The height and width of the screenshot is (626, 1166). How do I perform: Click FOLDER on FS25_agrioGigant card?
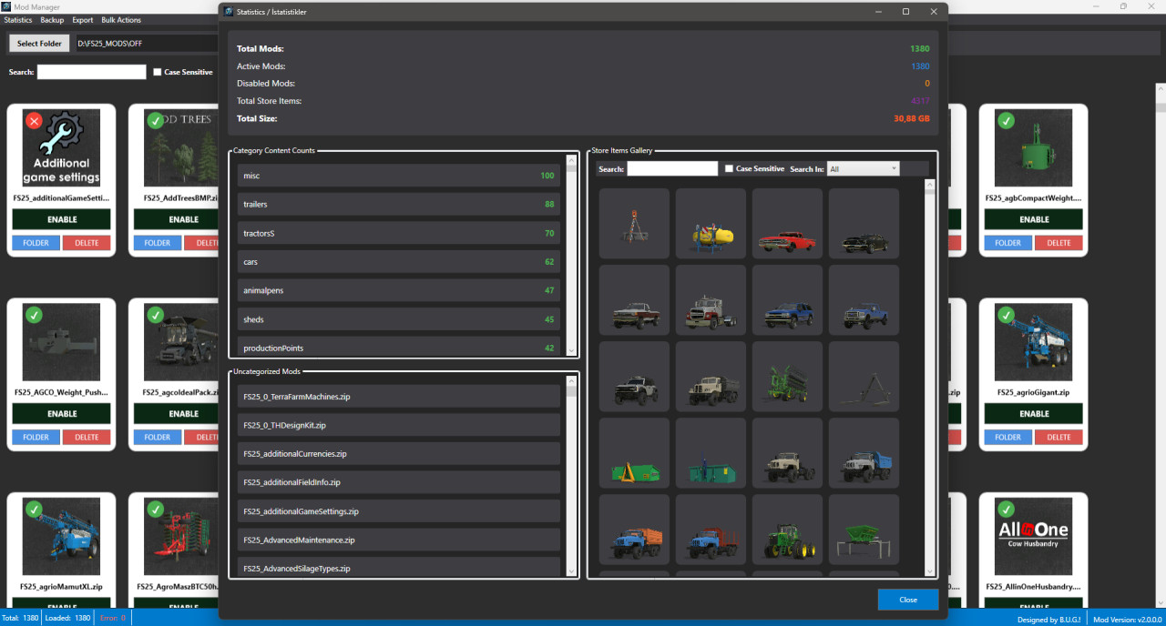point(1008,437)
